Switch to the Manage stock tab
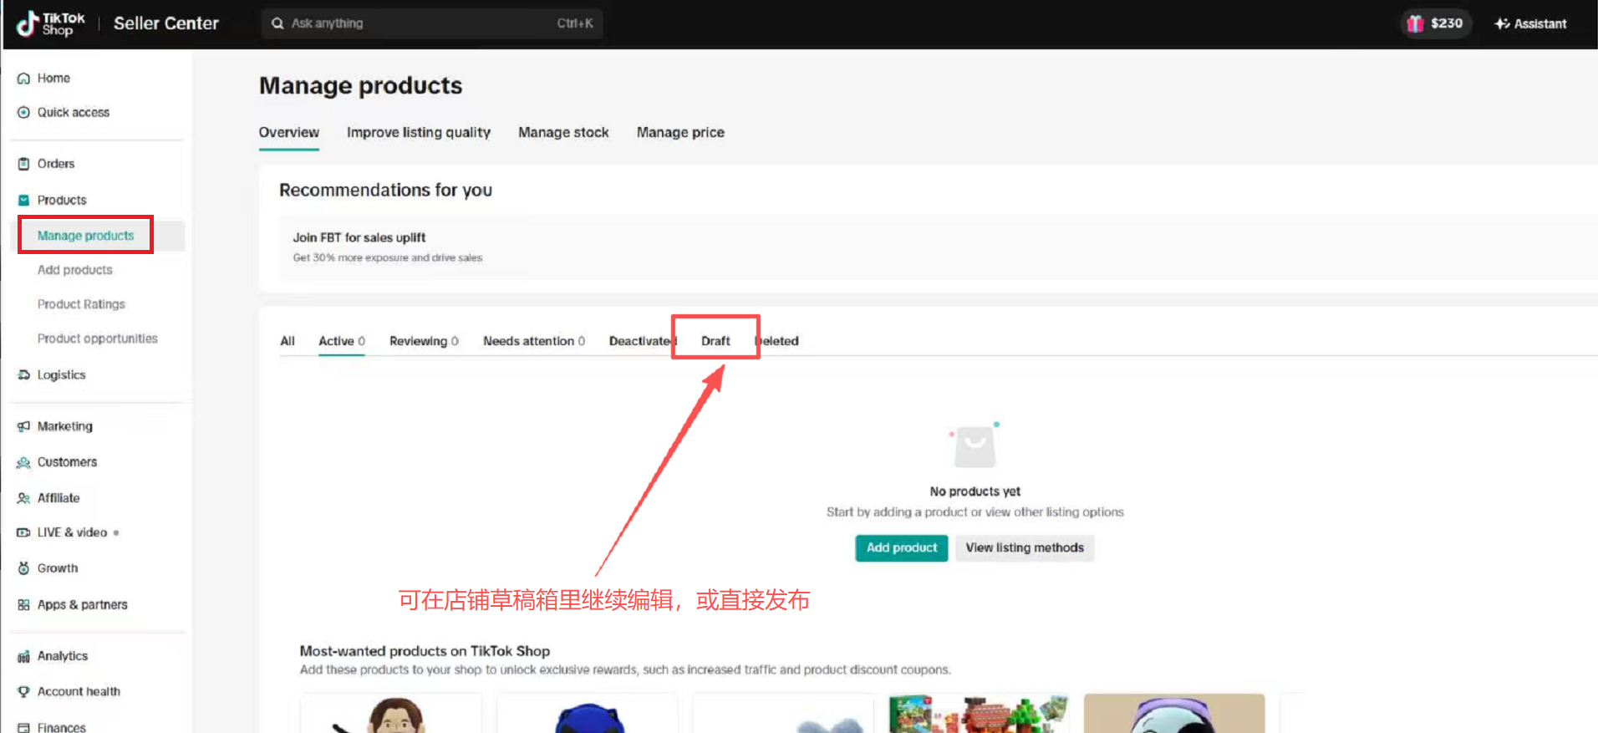 (563, 133)
